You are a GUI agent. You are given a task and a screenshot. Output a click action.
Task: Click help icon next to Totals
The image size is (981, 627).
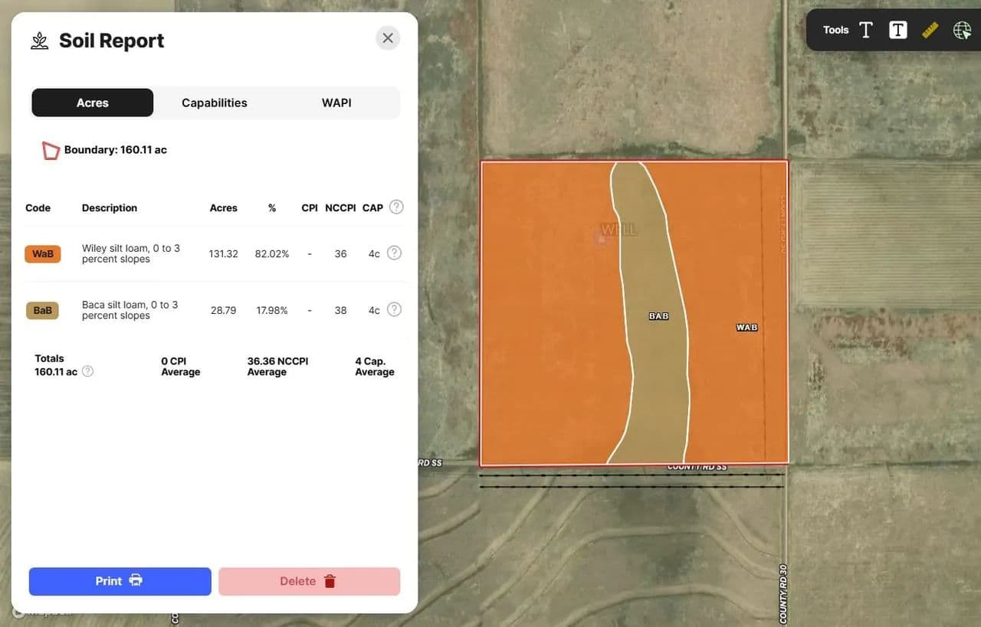[x=88, y=371]
